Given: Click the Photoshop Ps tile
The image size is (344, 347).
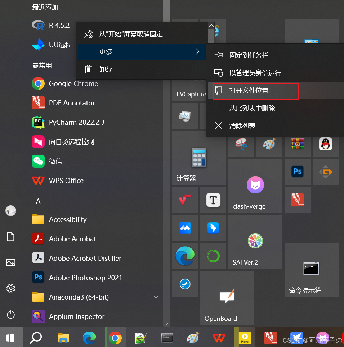Looking at the screenshot, I should click(298, 172).
